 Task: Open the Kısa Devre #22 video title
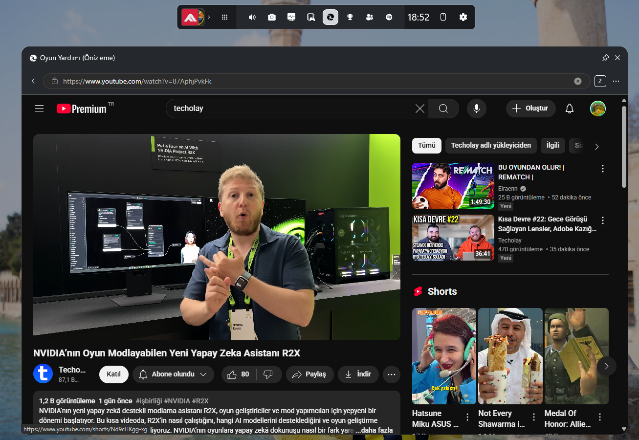pyautogui.click(x=548, y=224)
